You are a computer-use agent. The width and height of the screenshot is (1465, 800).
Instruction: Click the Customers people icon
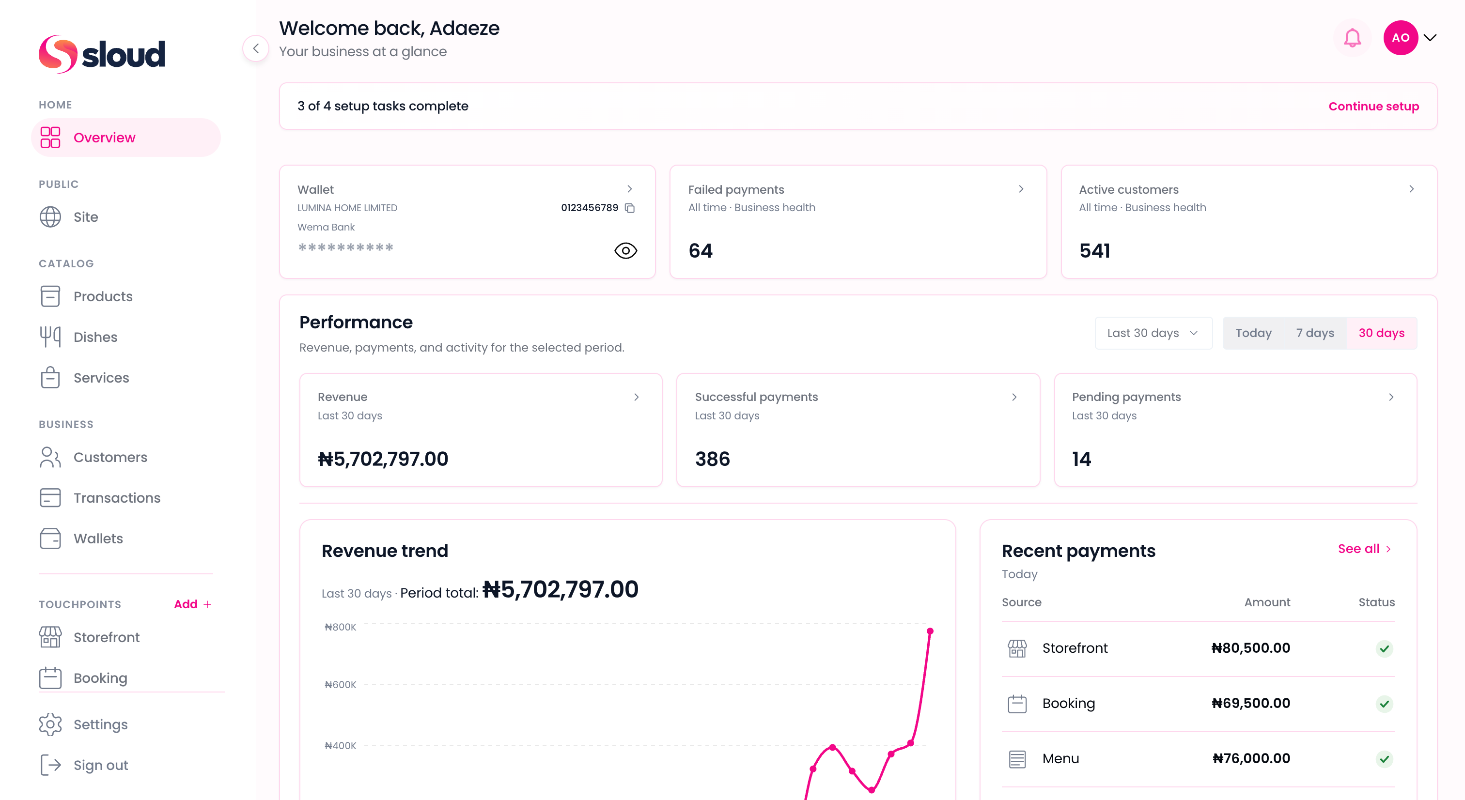point(50,457)
